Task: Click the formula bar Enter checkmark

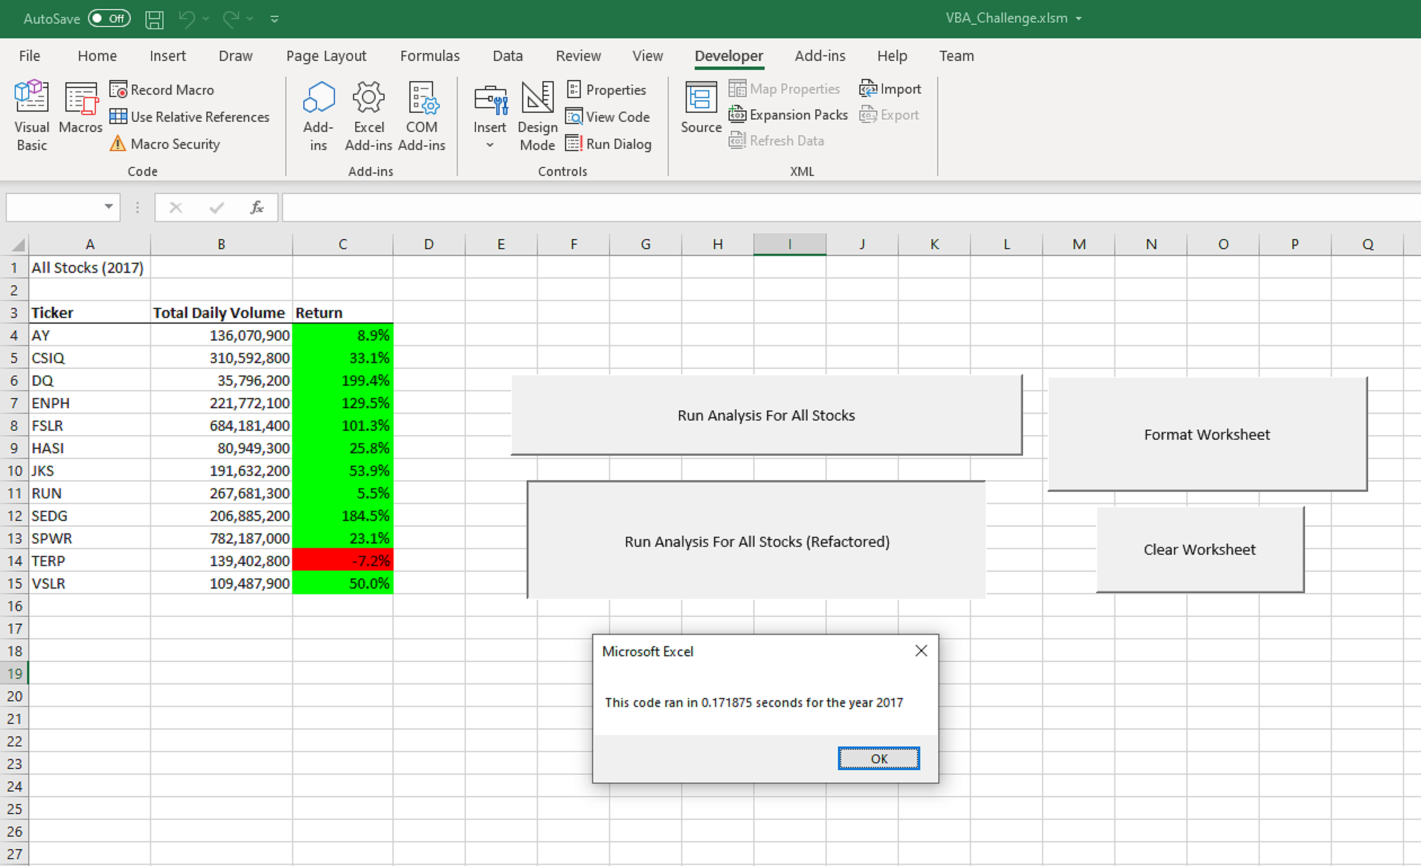Action: 216,207
